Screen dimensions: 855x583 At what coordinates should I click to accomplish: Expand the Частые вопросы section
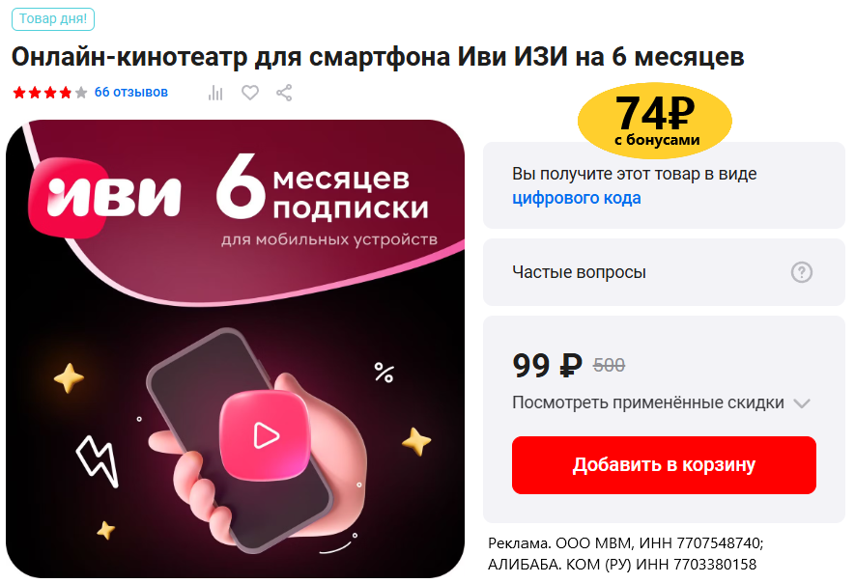click(664, 272)
